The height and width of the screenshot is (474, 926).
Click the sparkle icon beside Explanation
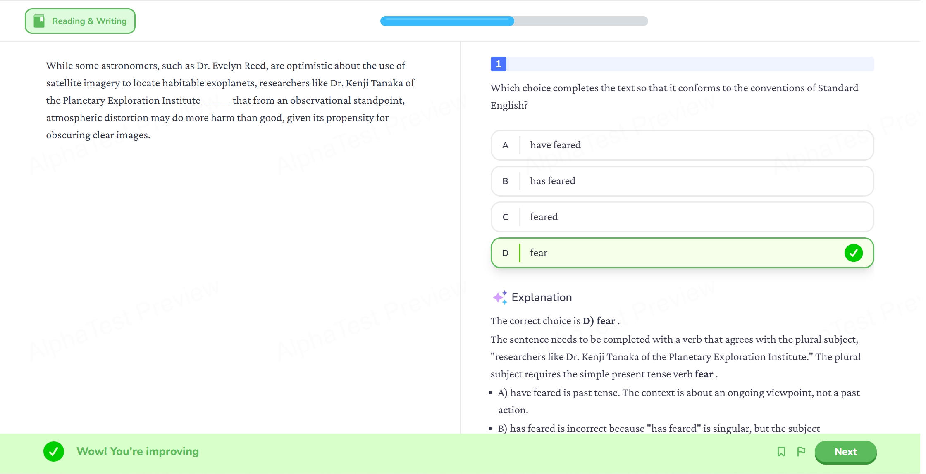tap(499, 297)
